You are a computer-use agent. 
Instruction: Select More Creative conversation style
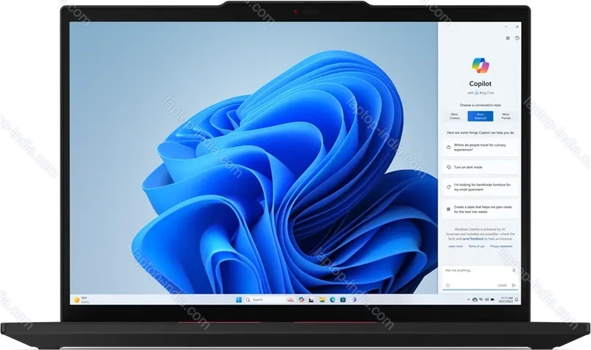454,116
